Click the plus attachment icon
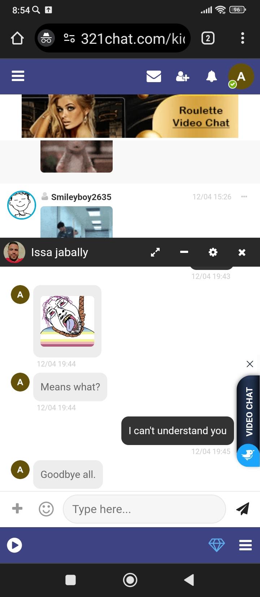The image size is (260, 597). coord(17,508)
